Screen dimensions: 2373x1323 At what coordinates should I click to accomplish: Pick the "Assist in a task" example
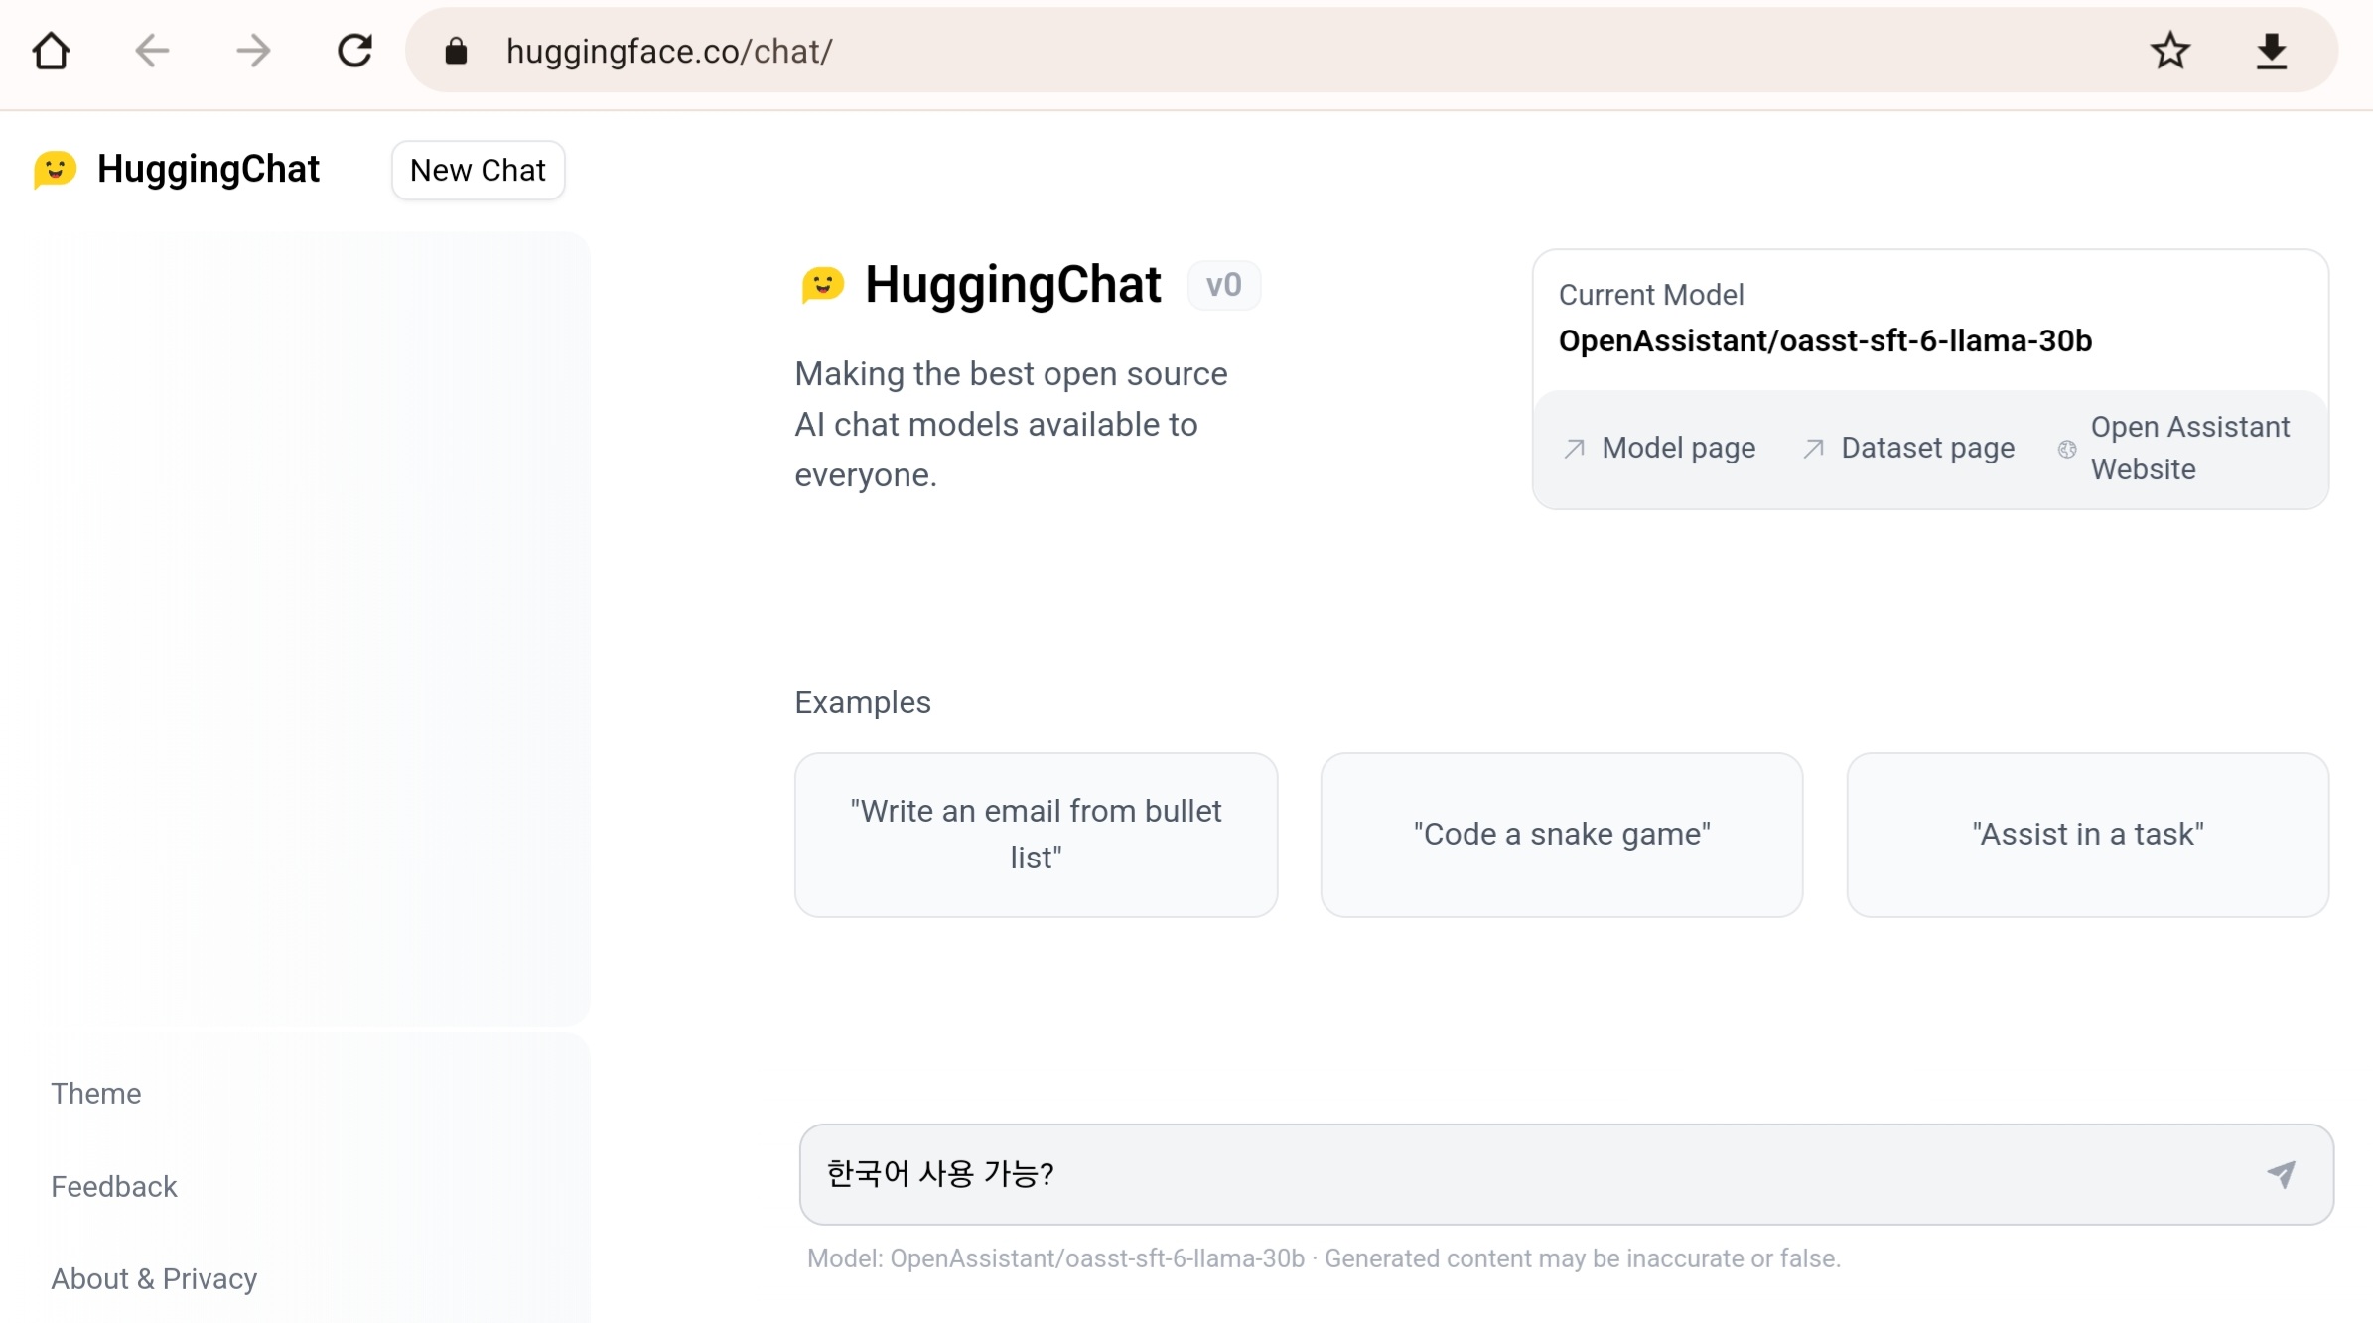click(2087, 835)
